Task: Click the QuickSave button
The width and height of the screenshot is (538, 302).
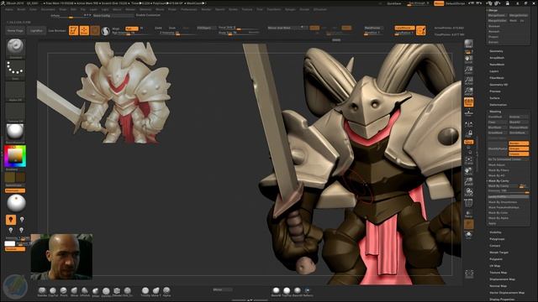Action: tap(394, 3)
